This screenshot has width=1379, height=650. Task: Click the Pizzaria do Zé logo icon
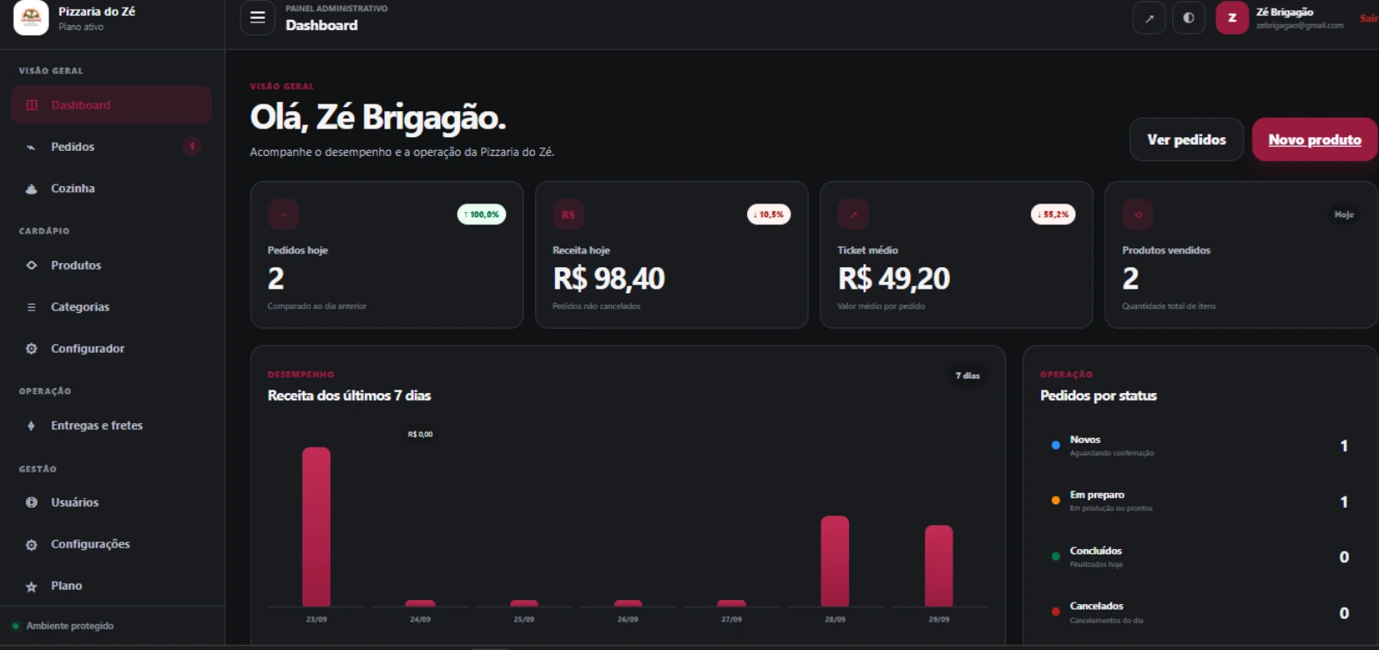point(31,17)
